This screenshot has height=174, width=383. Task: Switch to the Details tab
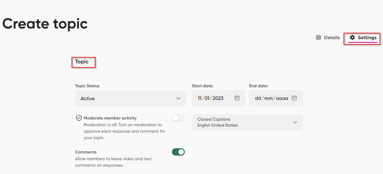pyautogui.click(x=328, y=38)
